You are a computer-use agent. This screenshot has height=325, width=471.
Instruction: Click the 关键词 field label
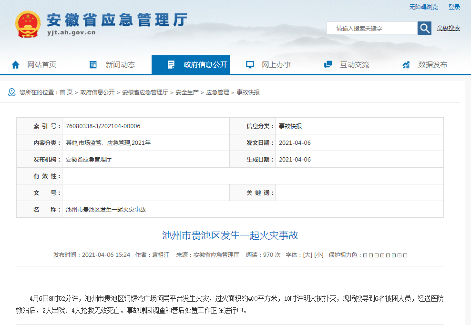click(260, 193)
